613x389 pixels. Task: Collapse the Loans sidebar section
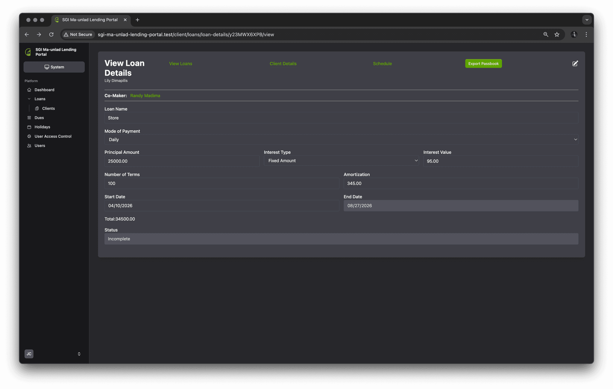[x=29, y=99]
